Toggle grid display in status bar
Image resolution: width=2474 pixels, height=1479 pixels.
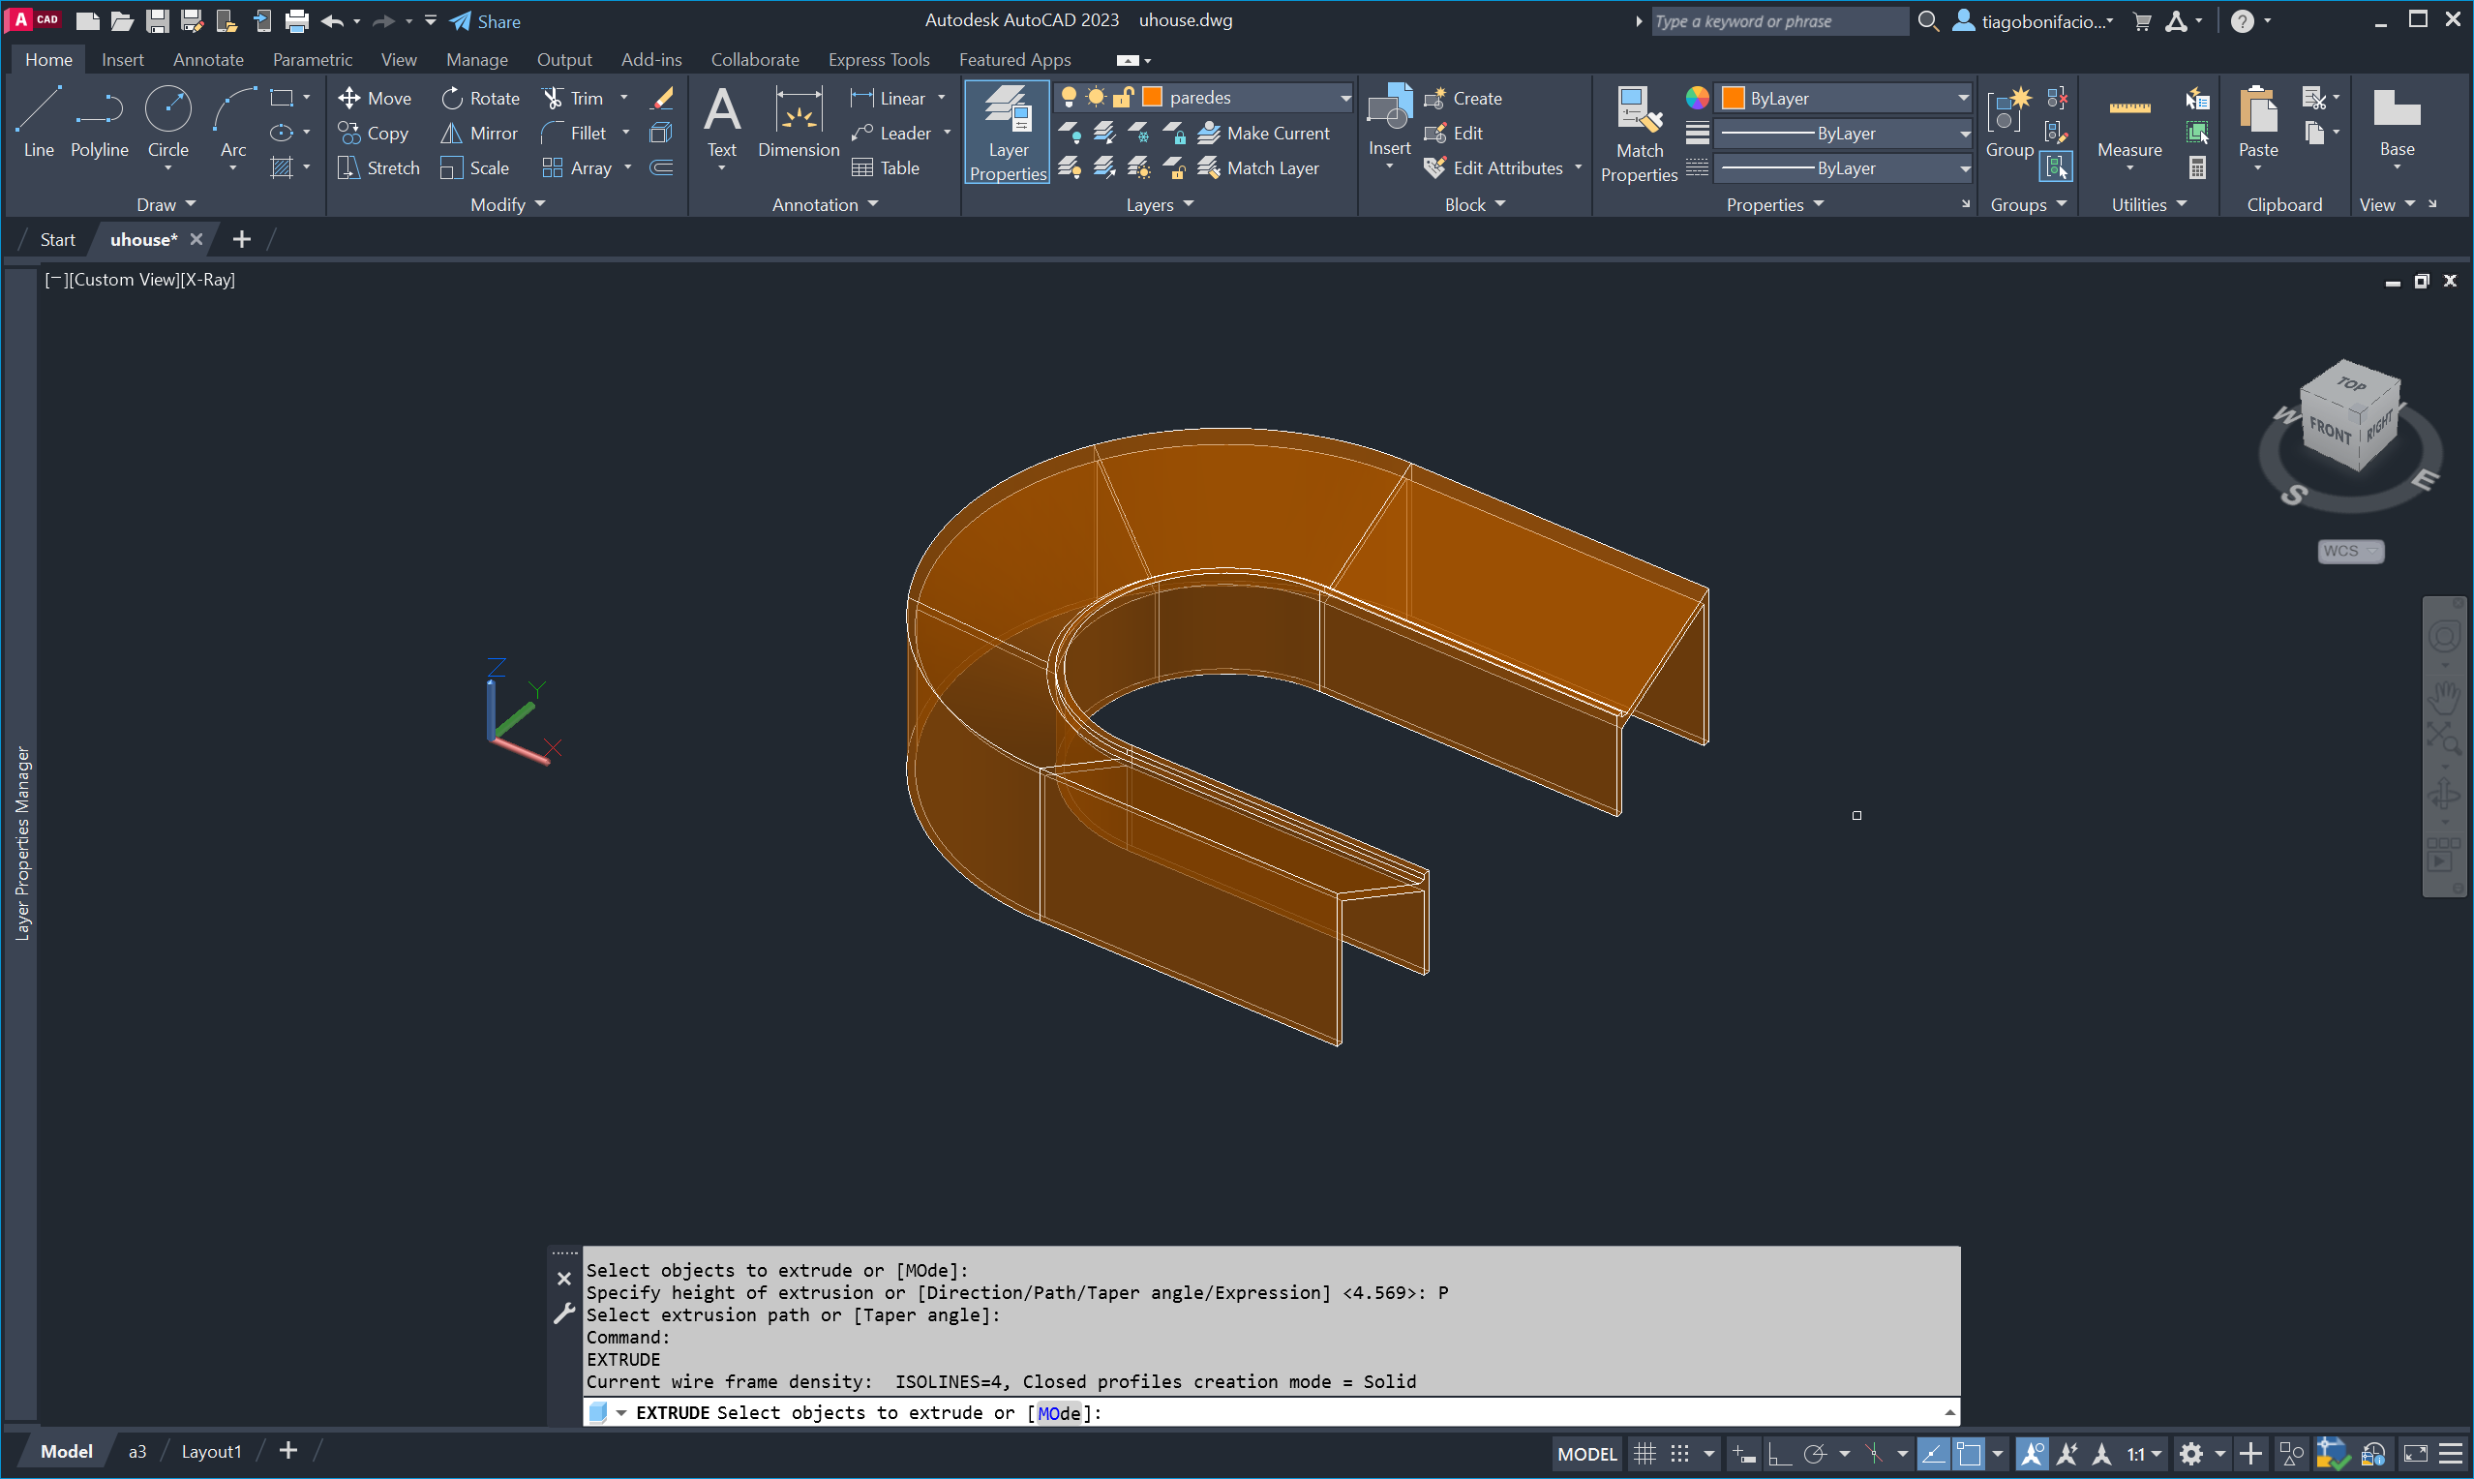point(1644,1453)
